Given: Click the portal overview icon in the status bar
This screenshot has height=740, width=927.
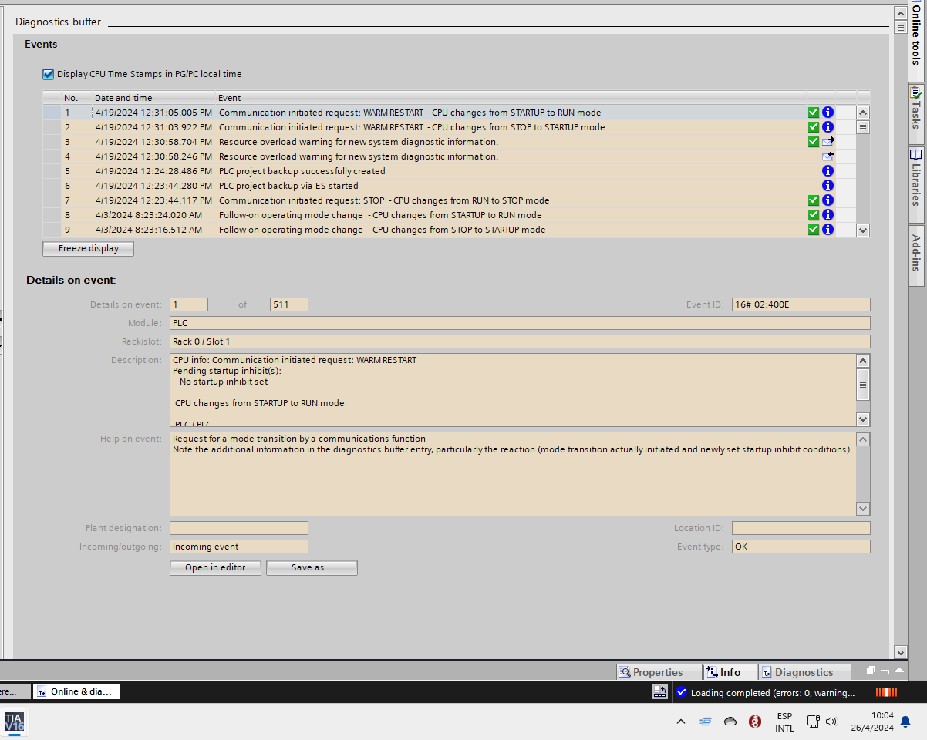Looking at the screenshot, I should point(660,692).
